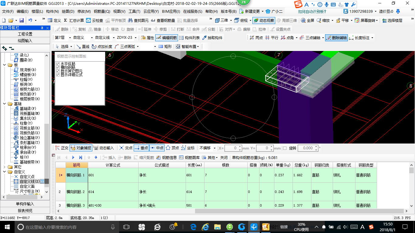Image resolution: width=415 pixels, height=233 pixels.
Task: Toggle 对象捕捉 object snap
Action: 81,148
